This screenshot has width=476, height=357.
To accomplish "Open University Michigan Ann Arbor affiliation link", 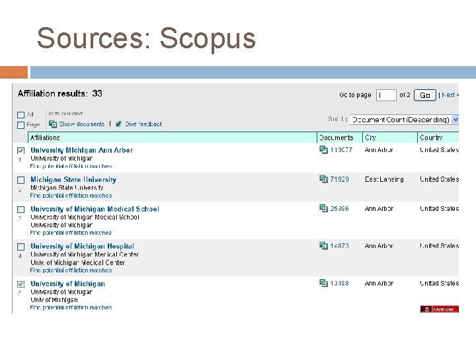I will click(x=82, y=150).
